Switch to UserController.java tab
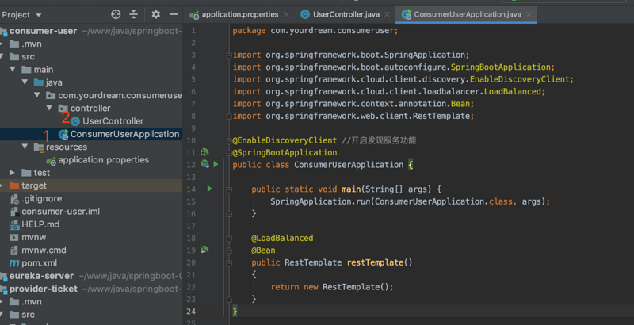634x325 pixels. click(346, 14)
